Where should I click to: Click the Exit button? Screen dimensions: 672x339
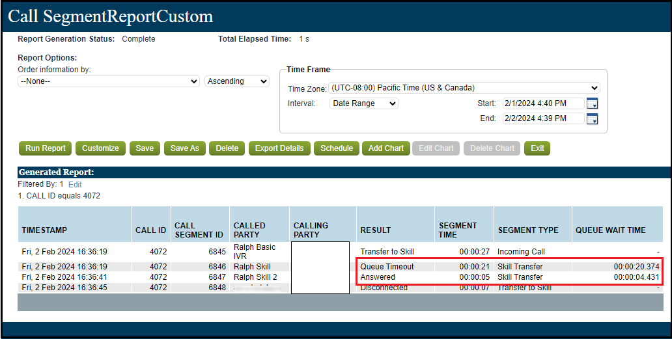coord(537,148)
